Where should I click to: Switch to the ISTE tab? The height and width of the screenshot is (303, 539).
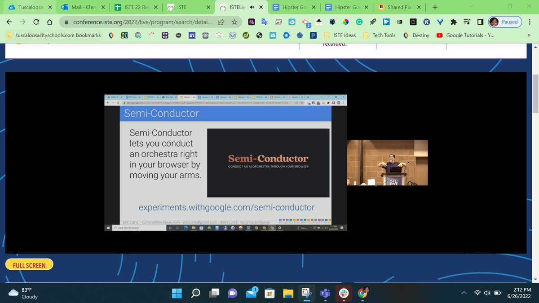pyautogui.click(x=189, y=7)
